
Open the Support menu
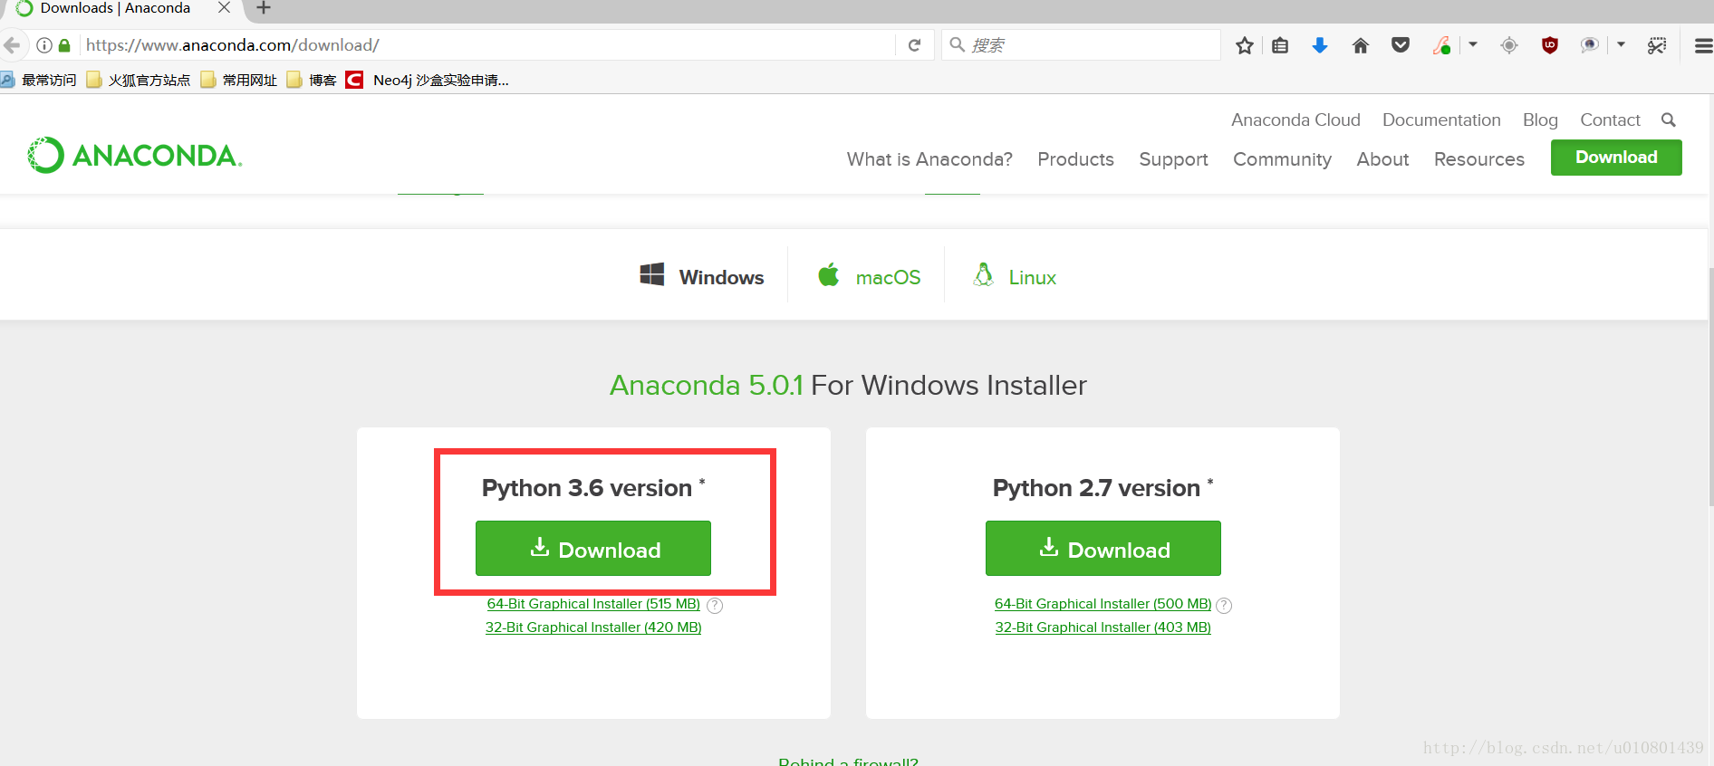(x=1173, y=159)
